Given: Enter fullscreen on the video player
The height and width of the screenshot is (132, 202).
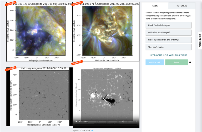Looking at the screenshot, I should point(129,122).
